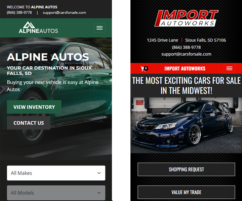Viewport: 242px width, 201px height.
Task: Call Alpine Autos phone number link
Action: (x=19, y=12)
